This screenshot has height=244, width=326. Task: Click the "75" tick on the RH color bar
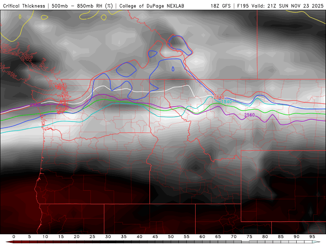coord(249,237)
